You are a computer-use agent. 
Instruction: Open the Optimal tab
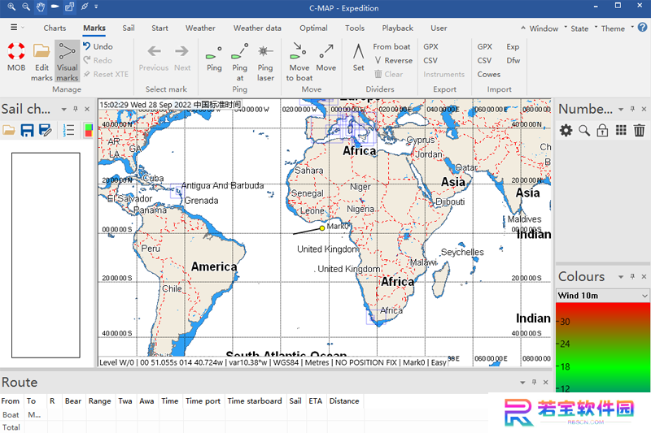pos(313,28)
